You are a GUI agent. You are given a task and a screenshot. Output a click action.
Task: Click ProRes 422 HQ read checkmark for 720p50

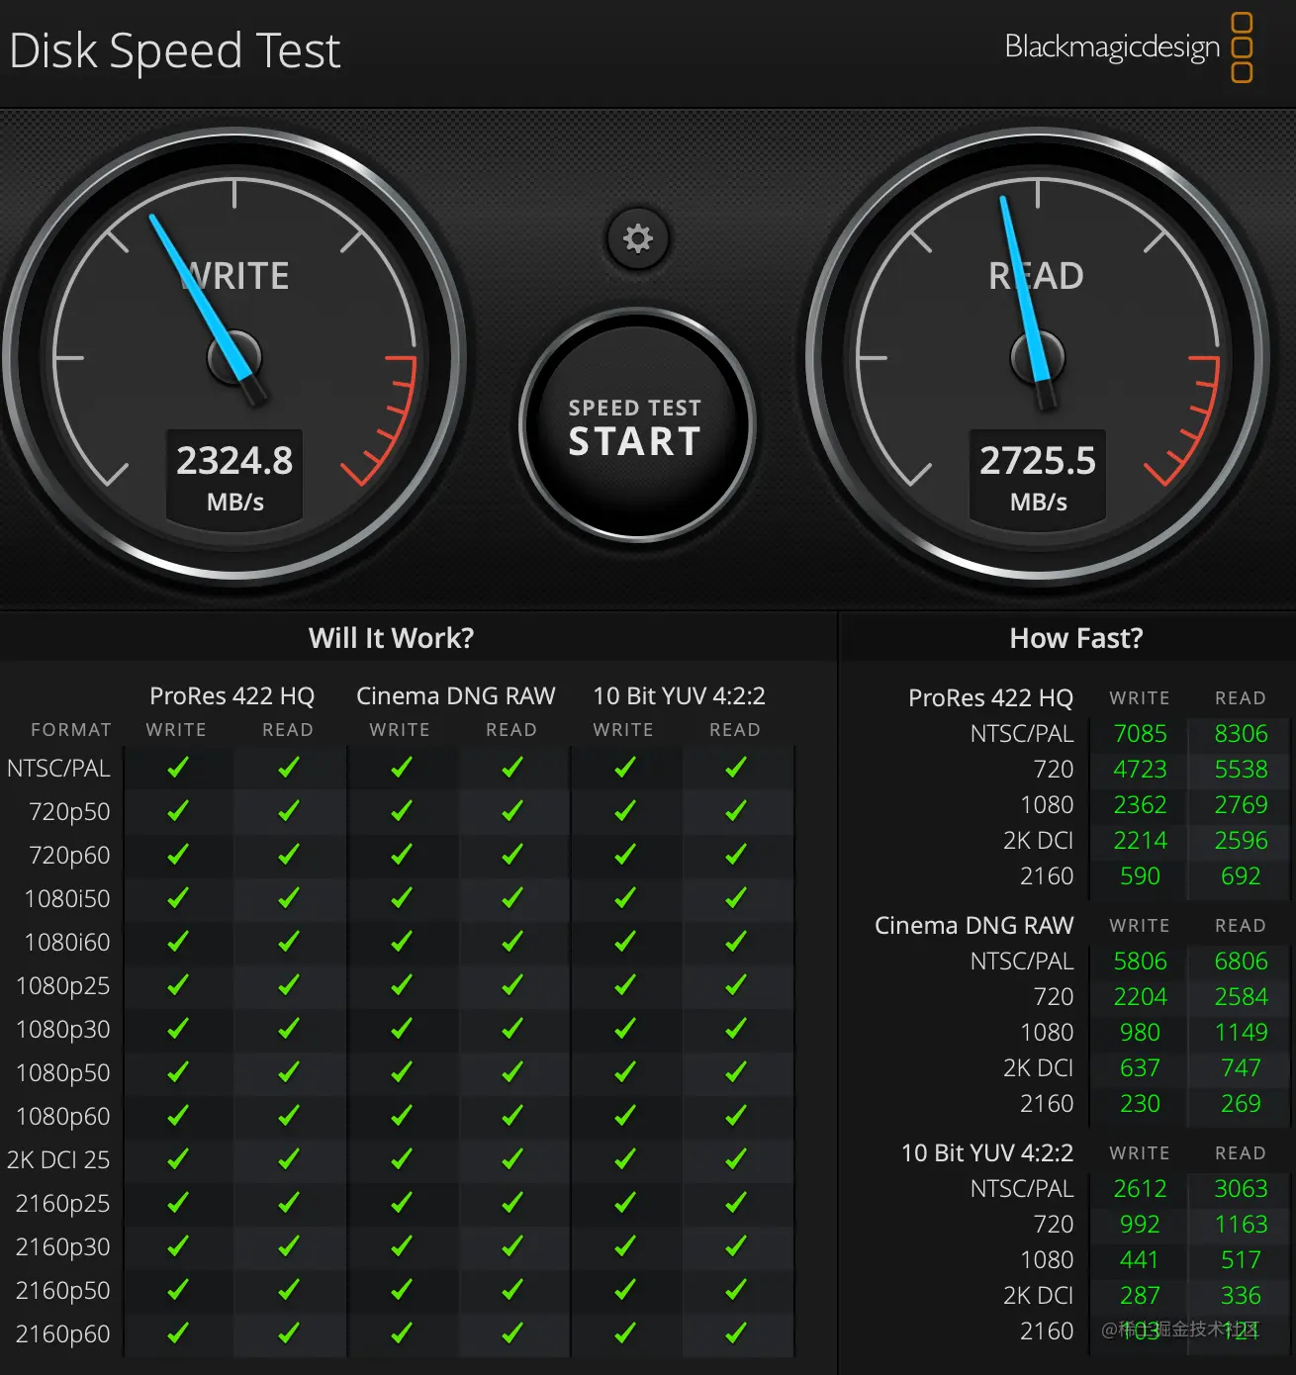[289, 811]
